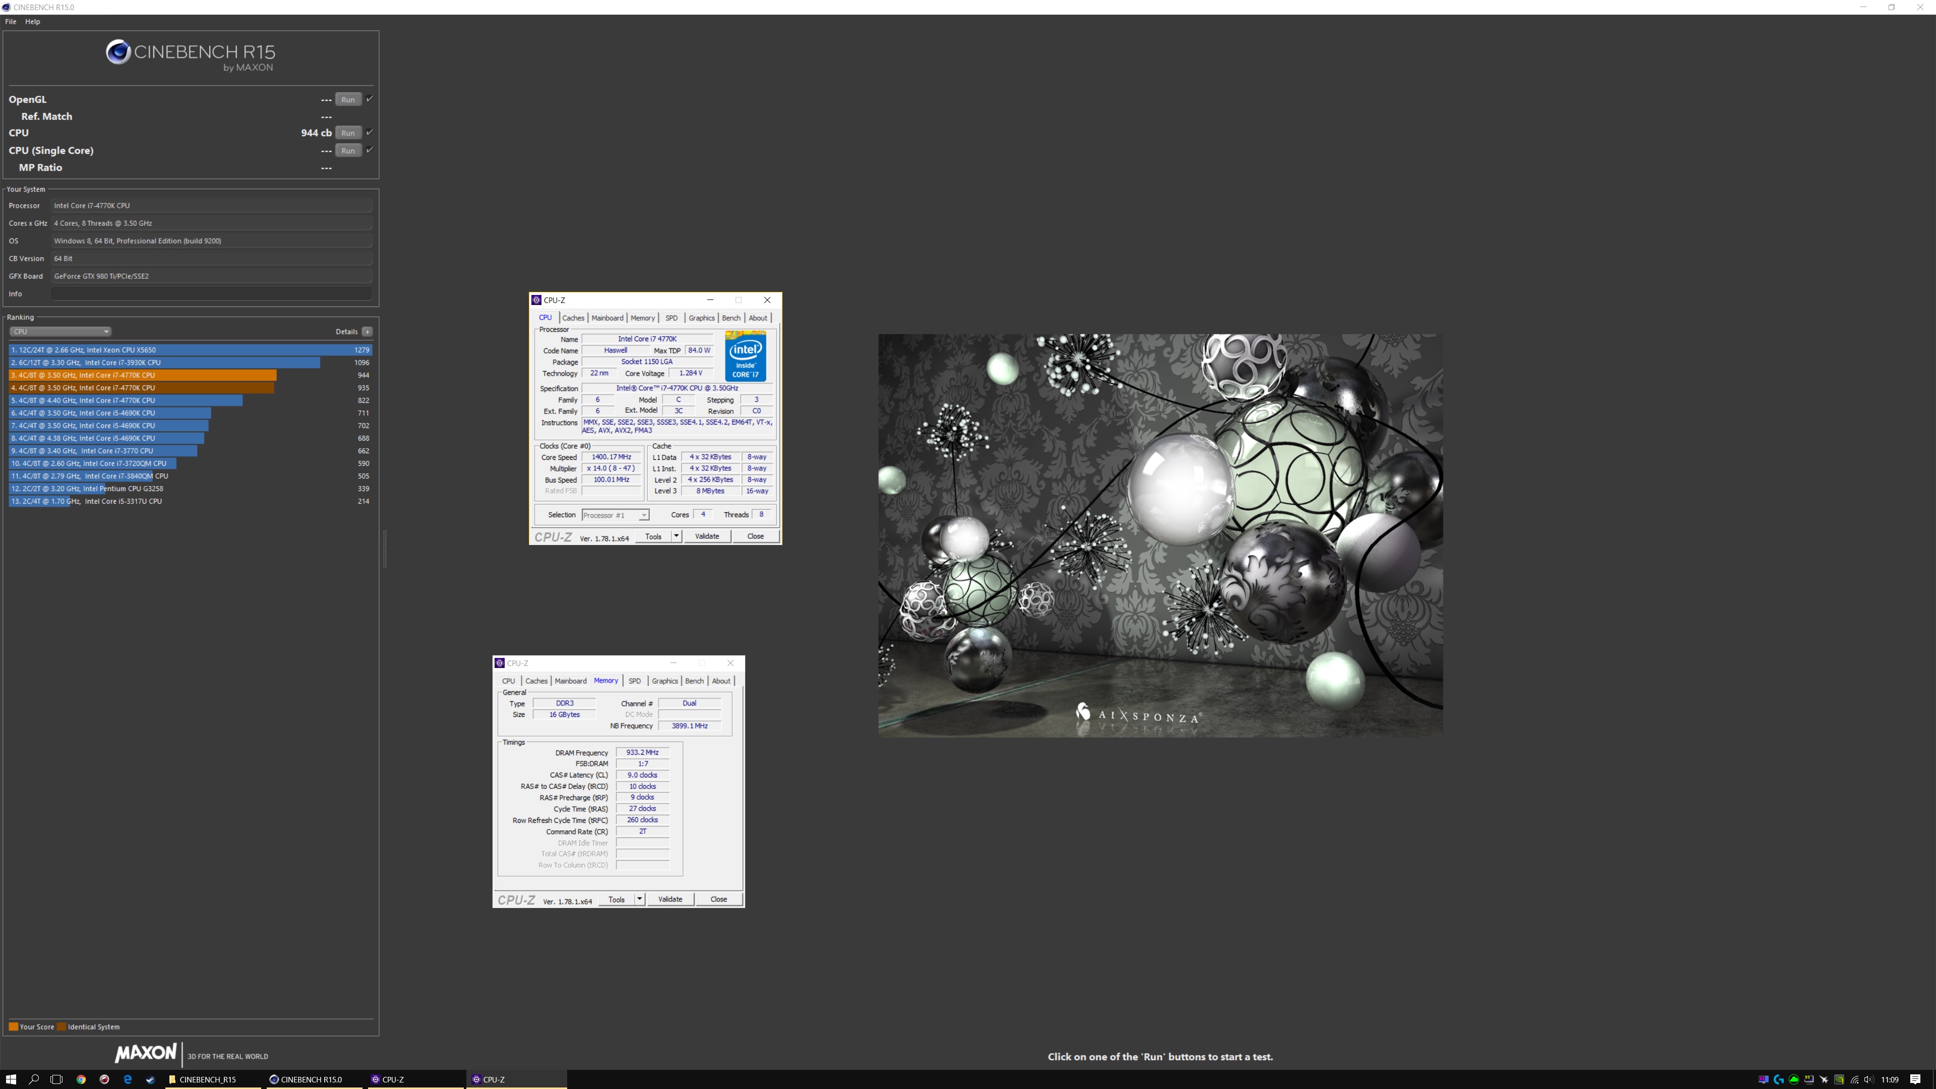Launch Microsoft Edge from the taskbar
The height and width of the screenshot is (1089, 1936).
(x=128, y=1079)
